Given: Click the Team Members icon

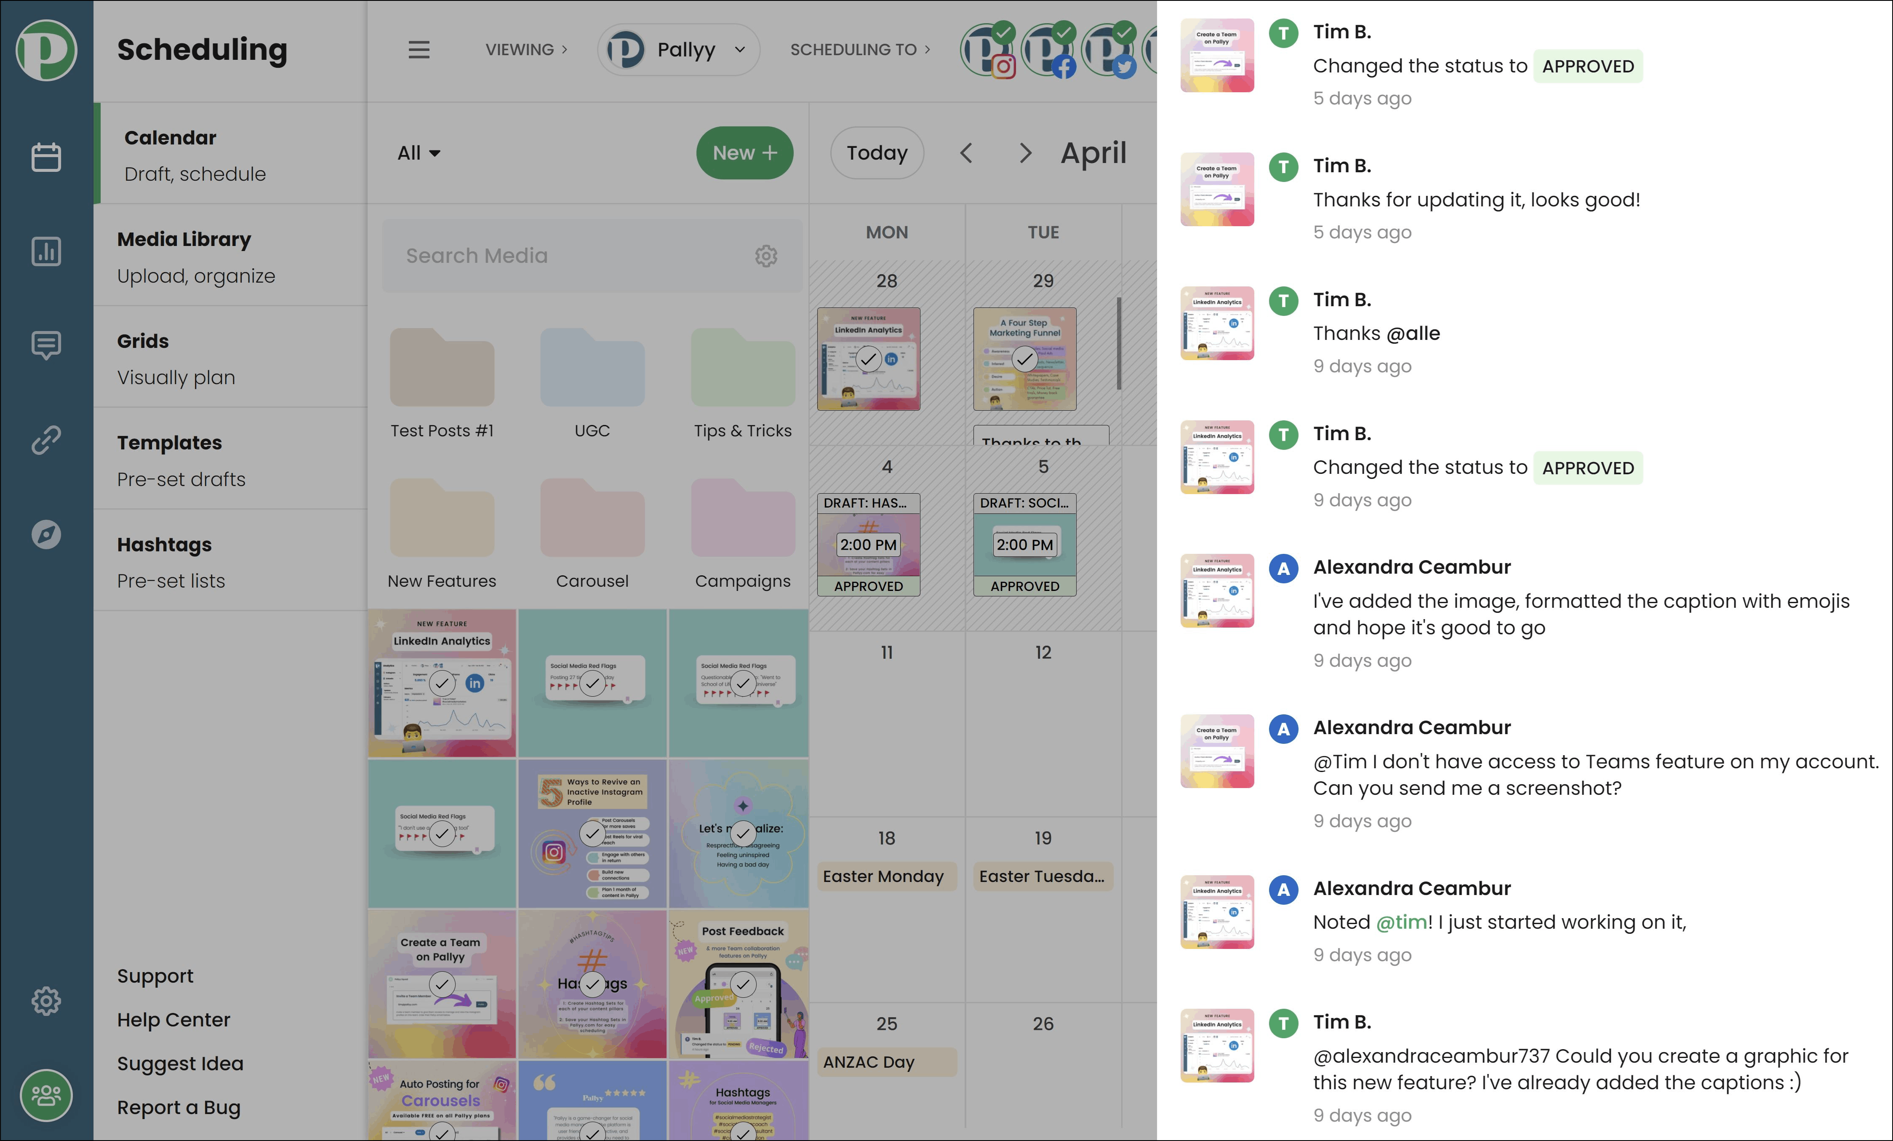Looking at the screenshot, I should pos(47,1095).
